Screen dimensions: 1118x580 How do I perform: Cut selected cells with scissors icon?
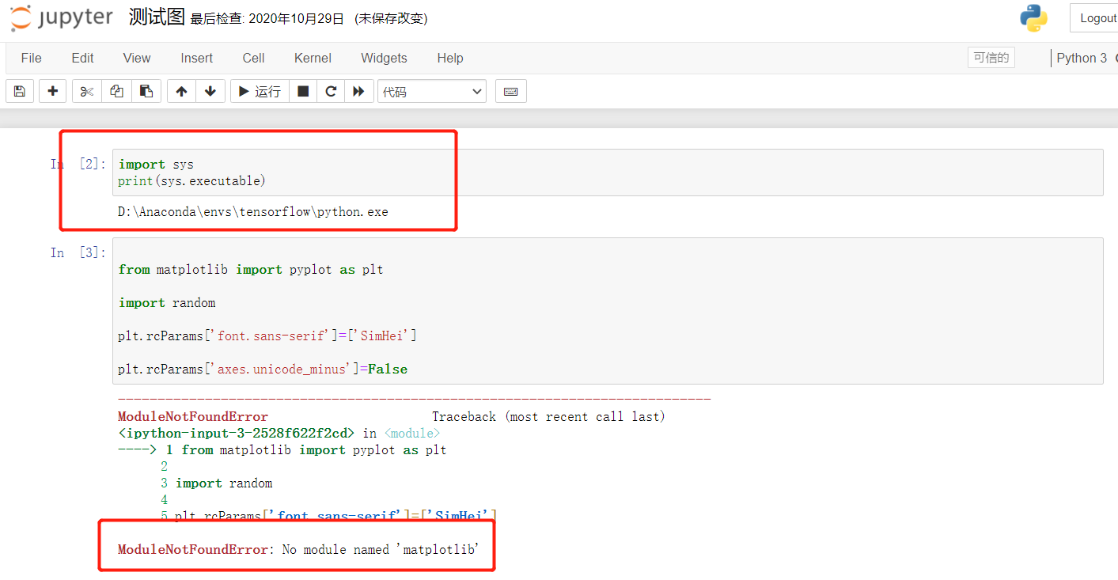point(87,91)
